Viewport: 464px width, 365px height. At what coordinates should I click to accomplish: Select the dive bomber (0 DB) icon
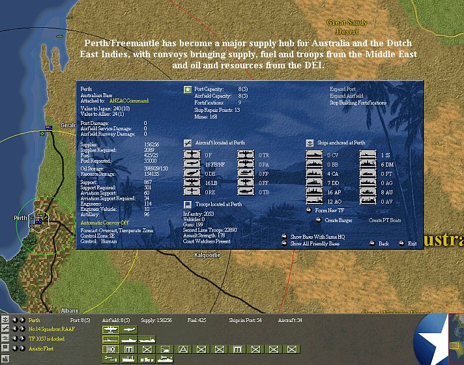coord(192,173)
